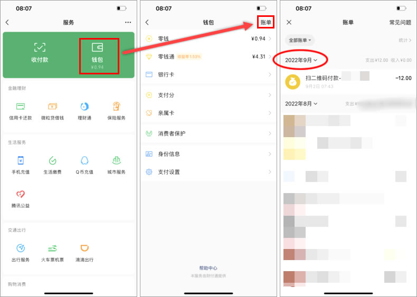
Task: Open 支付分 row chevron
Action: pos(270,95)
